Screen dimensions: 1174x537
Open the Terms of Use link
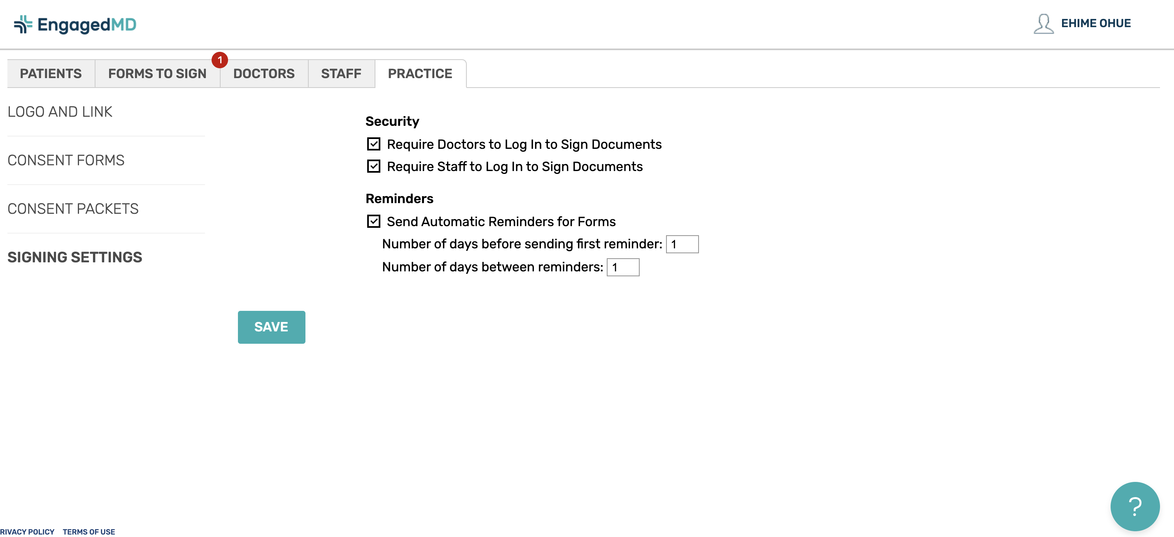point(89,532)
